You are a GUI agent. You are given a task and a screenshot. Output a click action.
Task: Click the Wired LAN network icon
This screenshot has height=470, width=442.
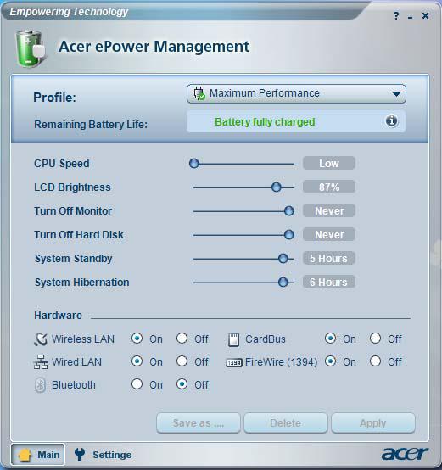tap(41, 361)
